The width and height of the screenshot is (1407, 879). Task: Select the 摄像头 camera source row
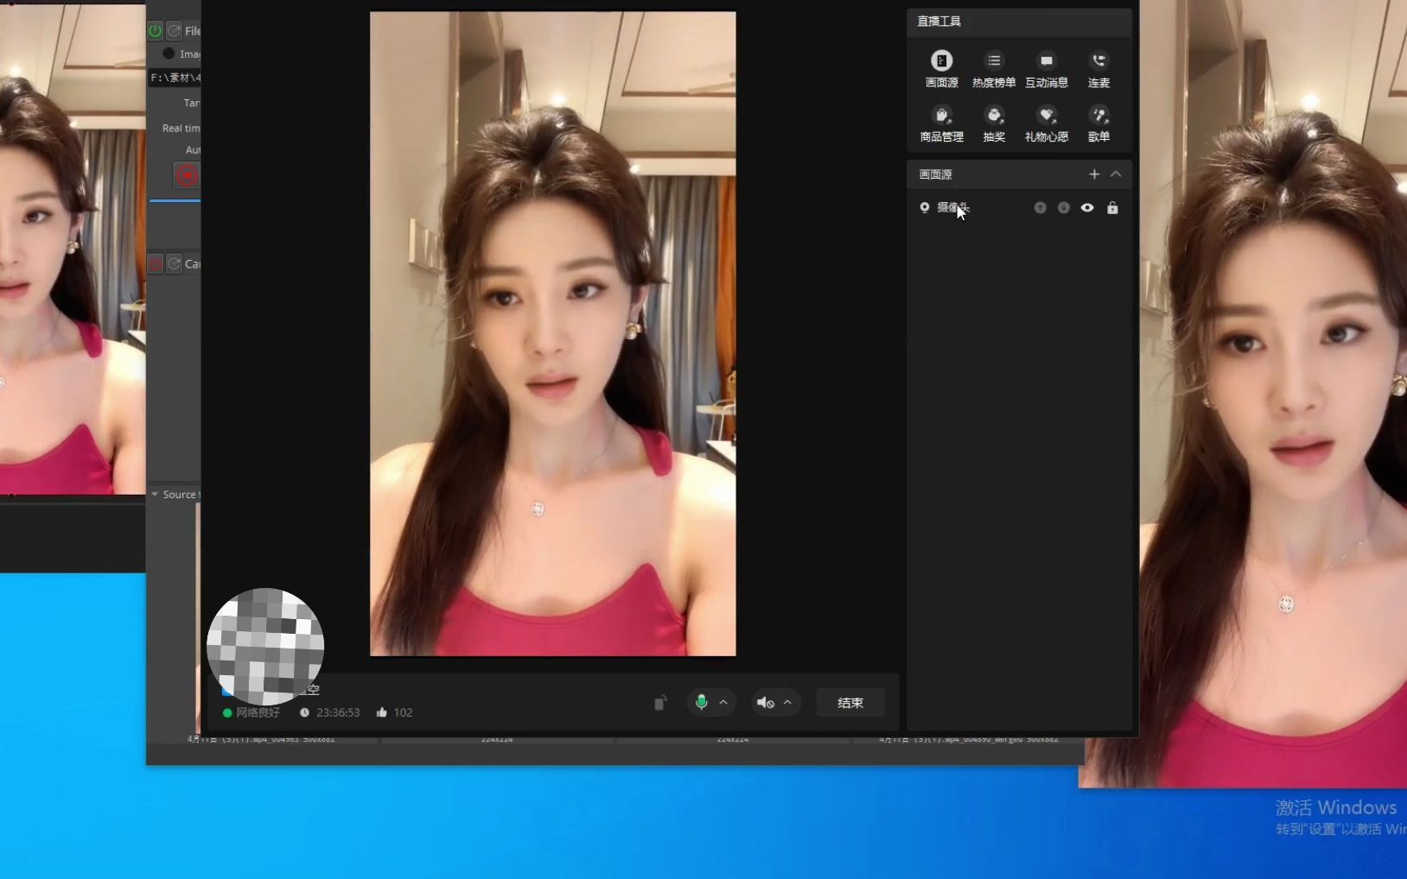1019,208
